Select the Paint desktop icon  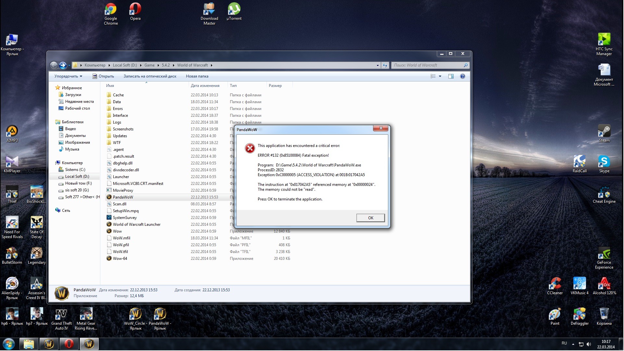[x=555, y=317]
